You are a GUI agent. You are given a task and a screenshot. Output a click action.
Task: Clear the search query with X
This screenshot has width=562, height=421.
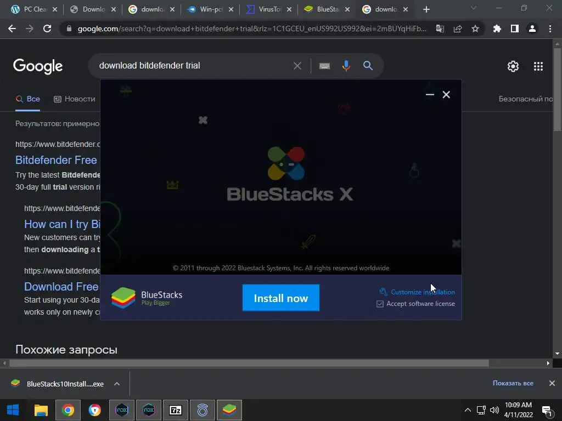(297, 66)
